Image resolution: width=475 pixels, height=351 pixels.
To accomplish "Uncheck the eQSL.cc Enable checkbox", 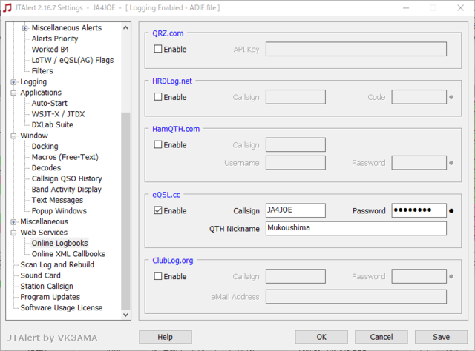I will (x=158, y=210).
